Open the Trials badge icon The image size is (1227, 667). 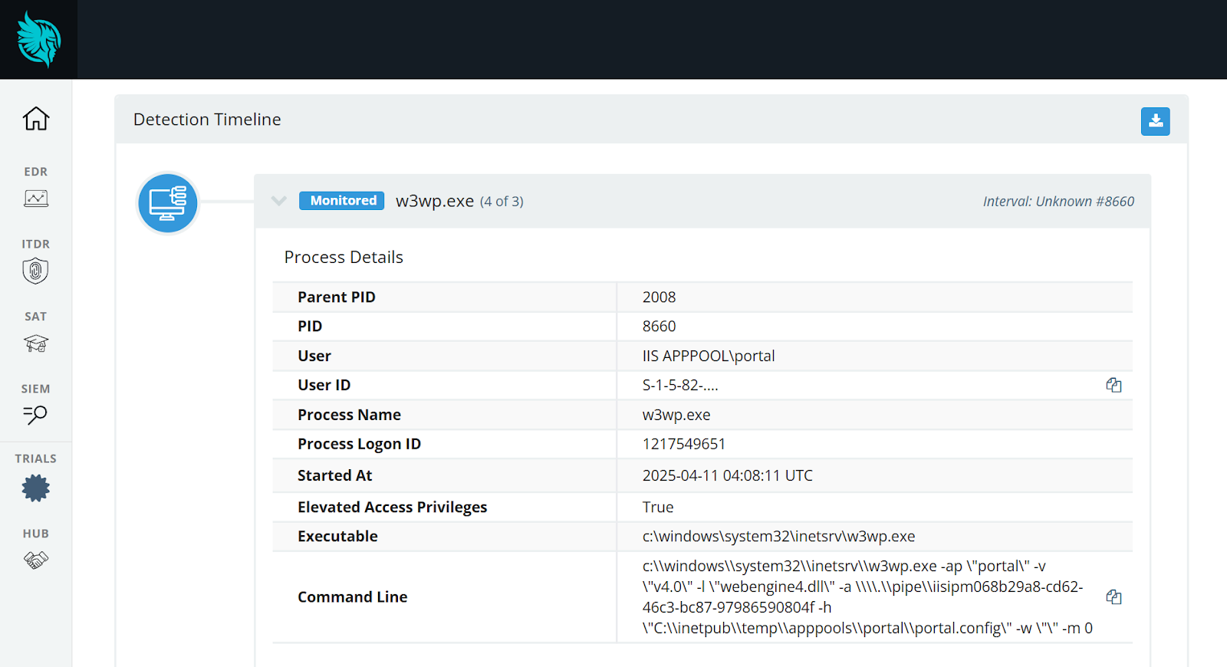point(36,488)
